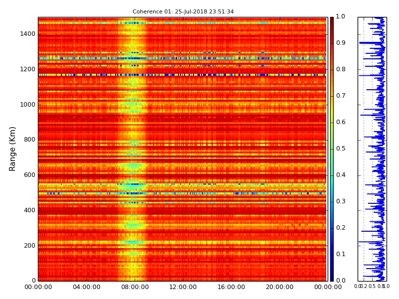Click the plot title Coherence 01
The width and height of the screenshot is (399, 299).
click(183, 11)
